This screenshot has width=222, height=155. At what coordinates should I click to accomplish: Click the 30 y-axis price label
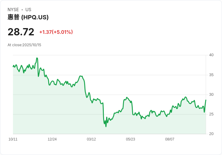click(x=211, y=95)
